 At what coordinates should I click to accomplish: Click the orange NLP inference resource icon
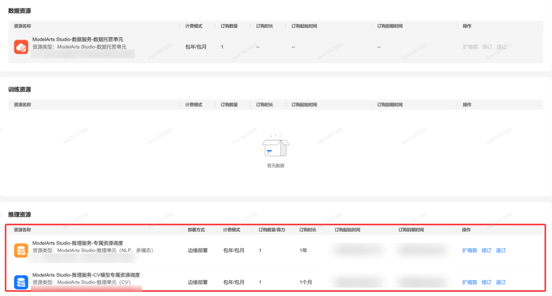pos(21,250)
